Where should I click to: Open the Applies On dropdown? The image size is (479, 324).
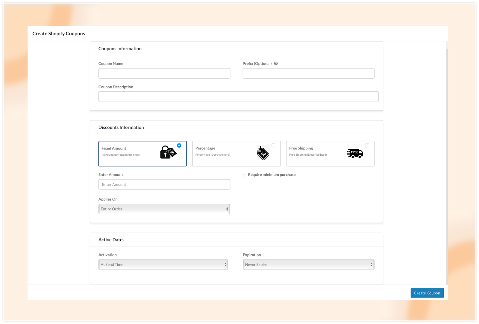[x=164, y=209]
